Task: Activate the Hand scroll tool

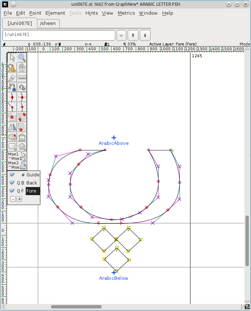Action: pyautogui.click(x=22, y=67)
